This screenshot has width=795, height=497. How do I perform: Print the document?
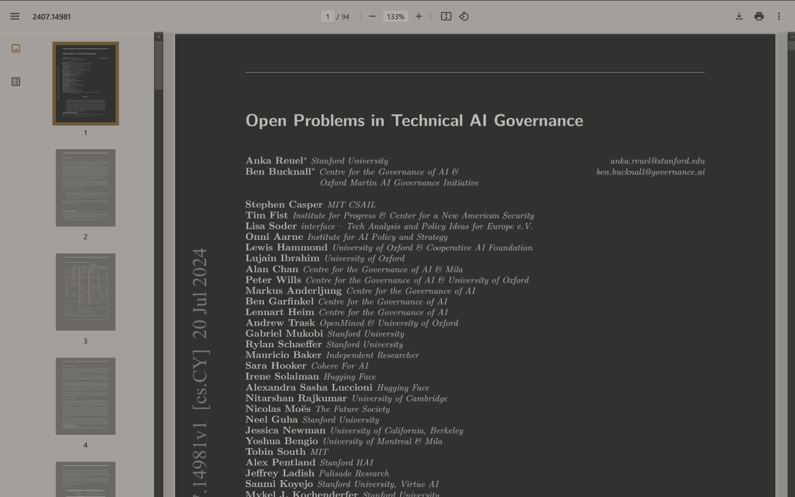759,16
